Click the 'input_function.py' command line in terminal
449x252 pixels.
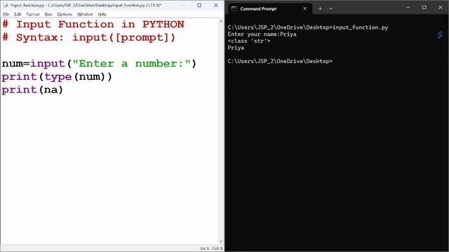tap(308, 27)
